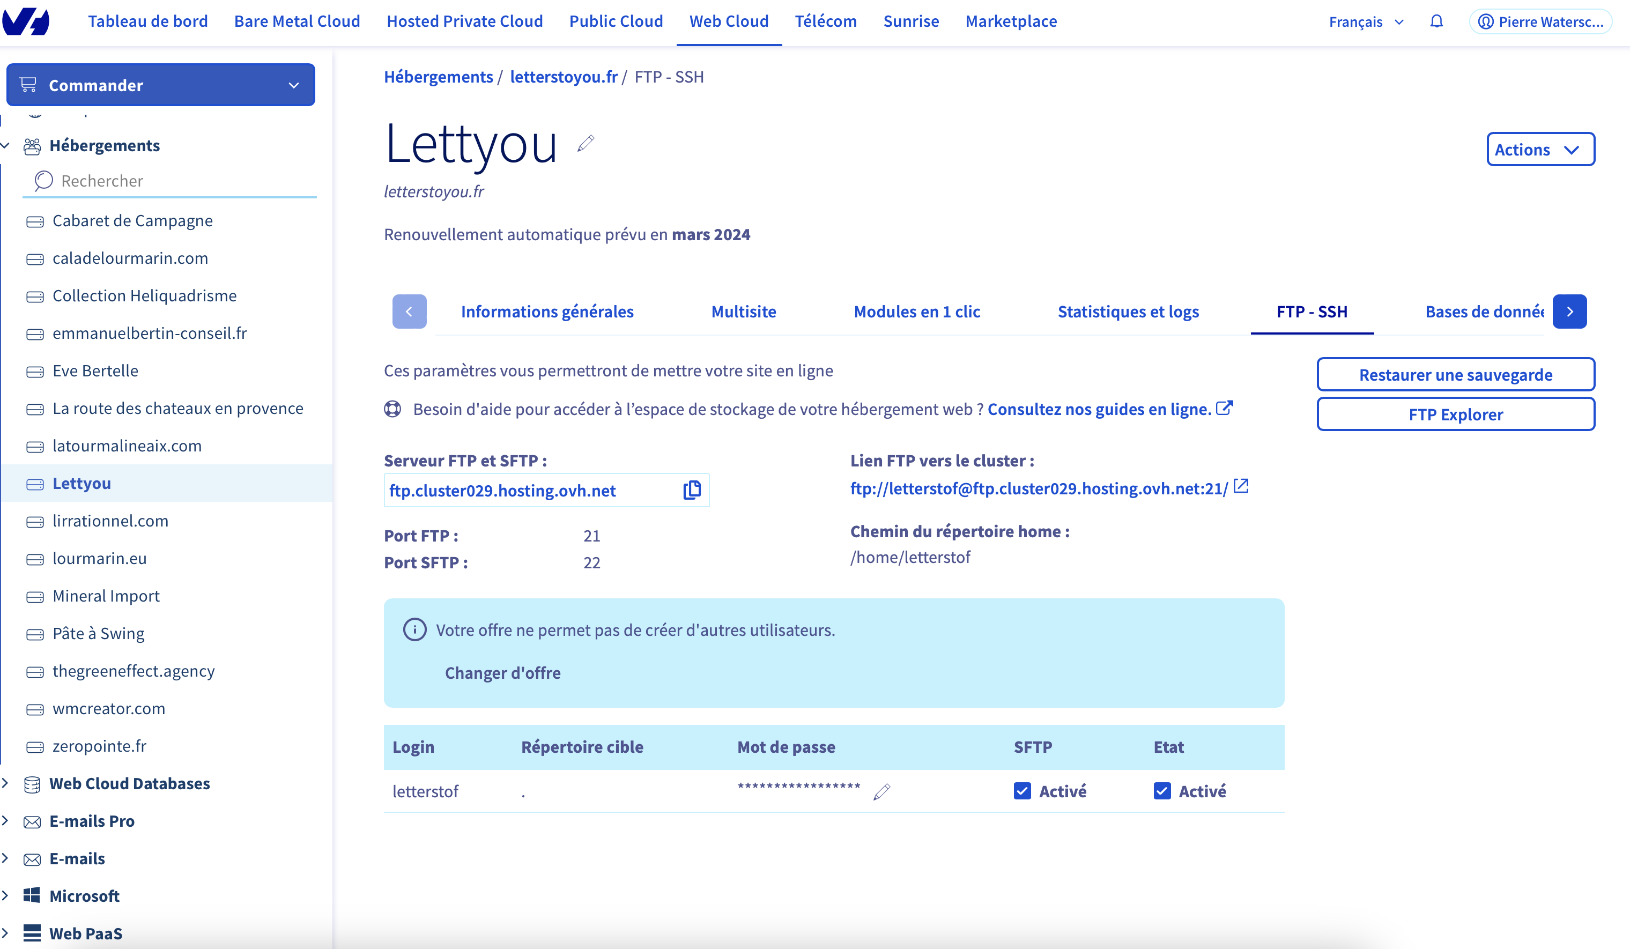Copy the FTP server address

(692, 491)
